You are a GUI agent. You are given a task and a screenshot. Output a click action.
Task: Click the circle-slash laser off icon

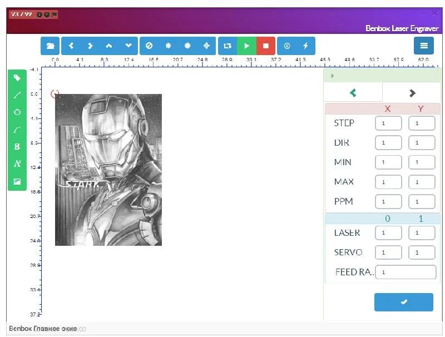tap(149, 46)
